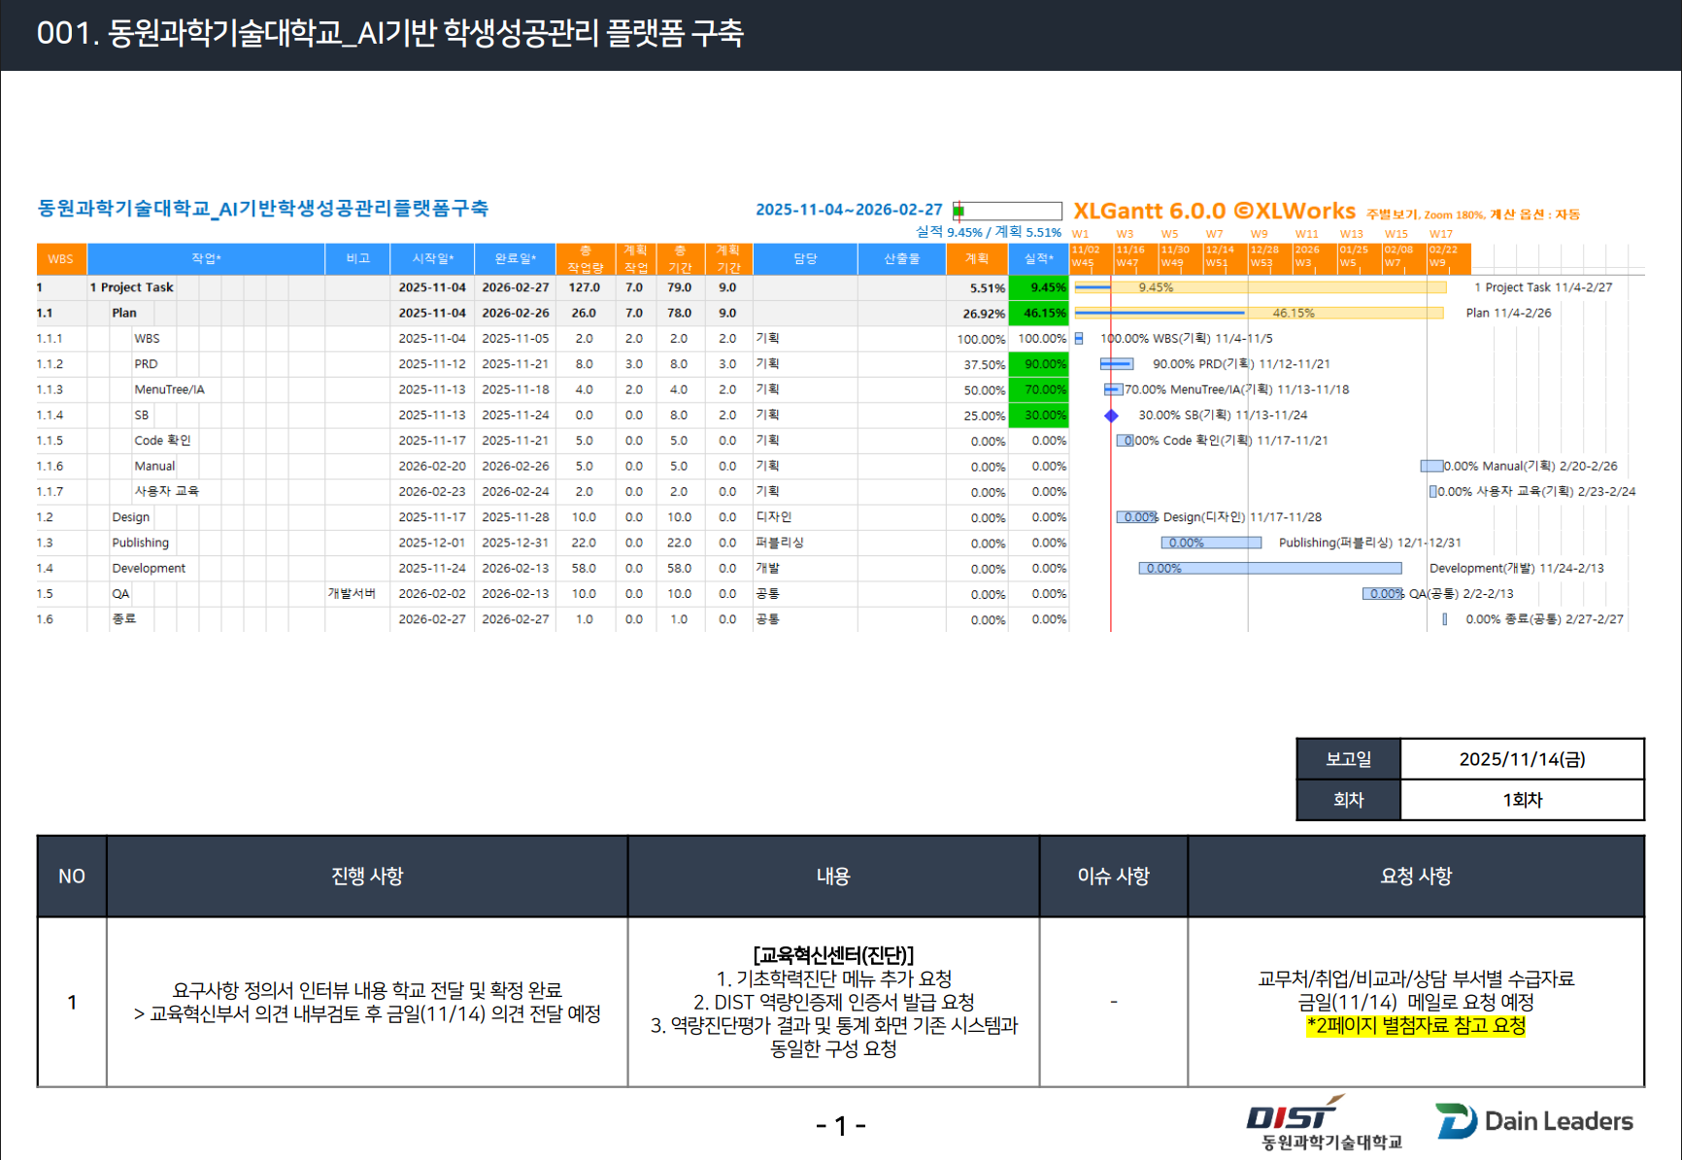
Task: Click the Dain Leaders logo
Action: coord(1534,1121)
